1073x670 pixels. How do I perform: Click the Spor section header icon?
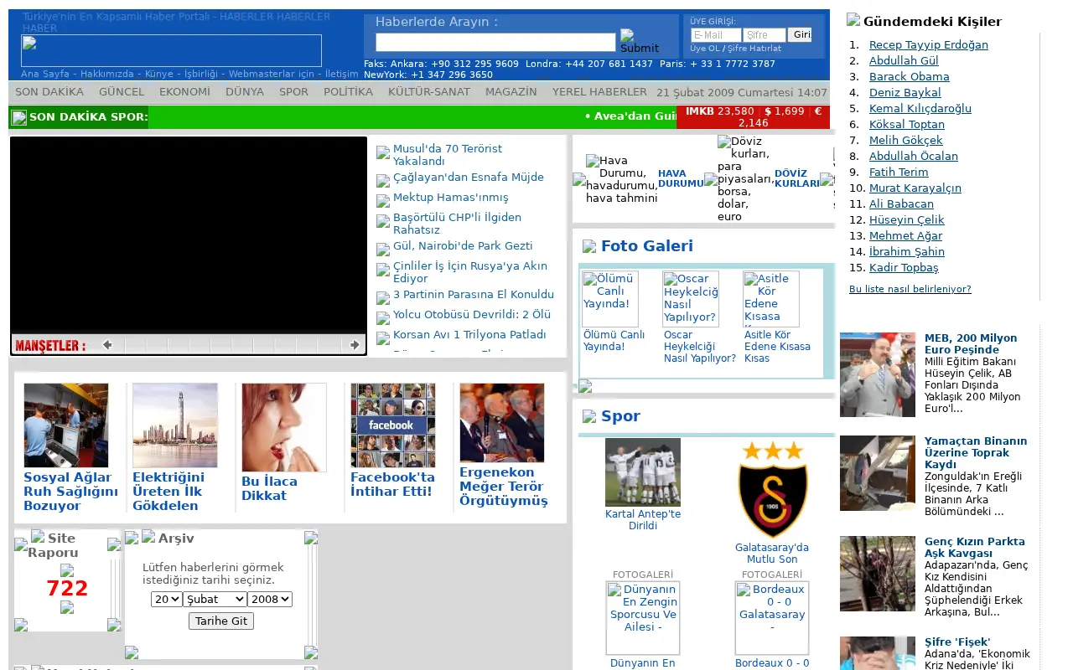coord(589,416)
